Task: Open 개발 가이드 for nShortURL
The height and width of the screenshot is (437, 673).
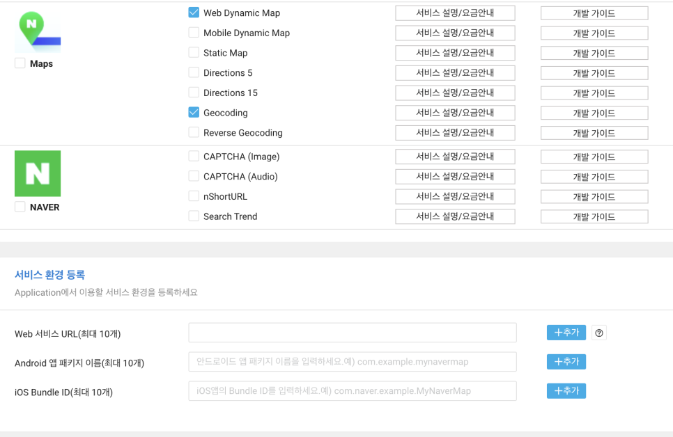Action: [x=594, y=197]
